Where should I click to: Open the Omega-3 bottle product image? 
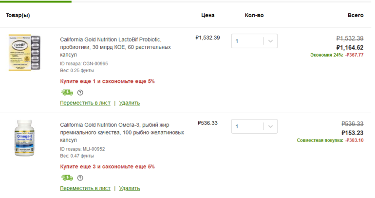coord(24,138)
